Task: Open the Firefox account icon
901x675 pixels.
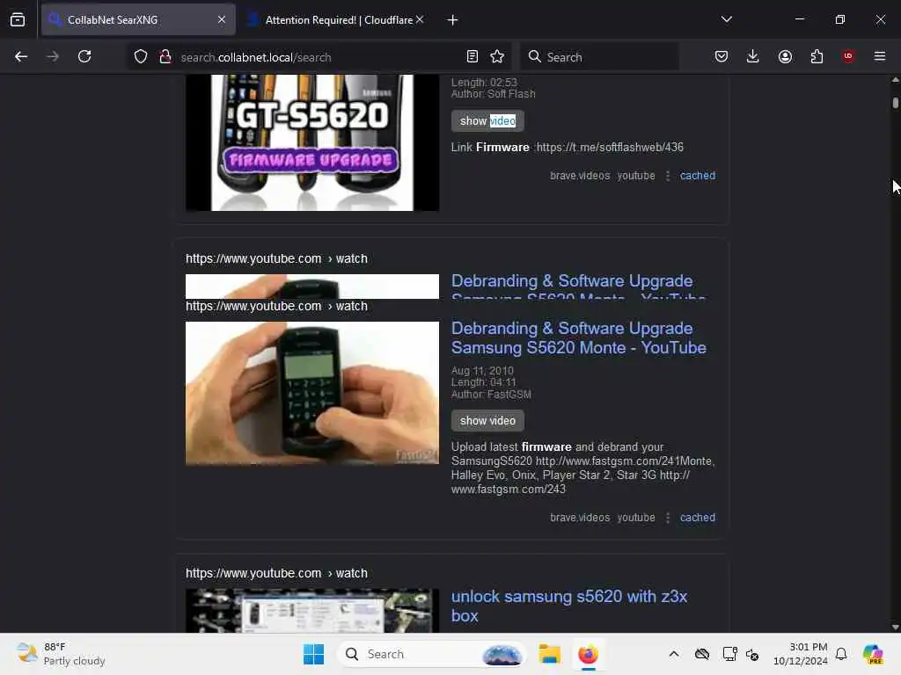Action: point(785,56)
